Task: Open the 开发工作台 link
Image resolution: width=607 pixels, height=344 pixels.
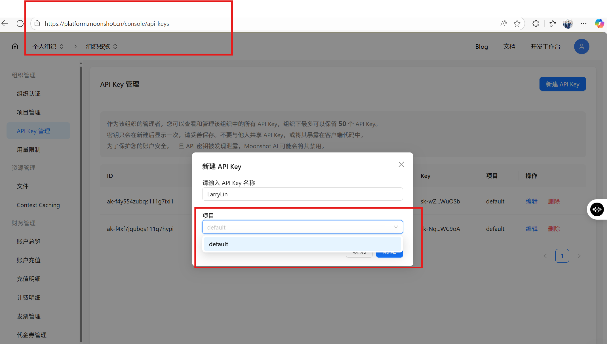Action: coord(545,46)
